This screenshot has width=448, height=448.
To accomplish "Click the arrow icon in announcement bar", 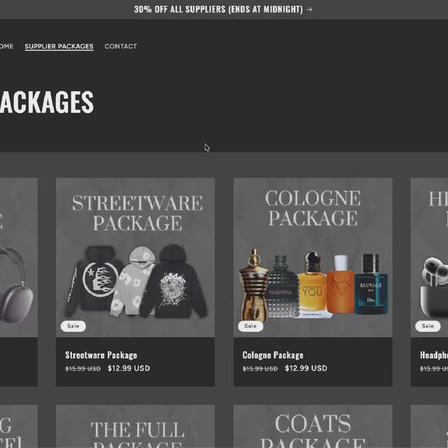I will point(310,10).
